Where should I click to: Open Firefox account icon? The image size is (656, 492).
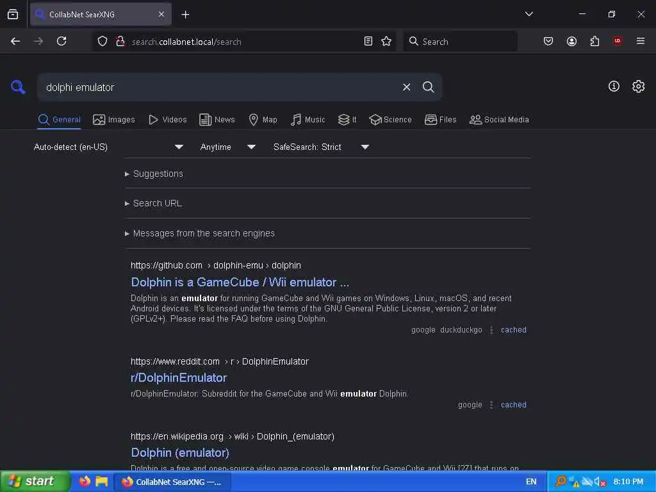click(x=571, y=41)
